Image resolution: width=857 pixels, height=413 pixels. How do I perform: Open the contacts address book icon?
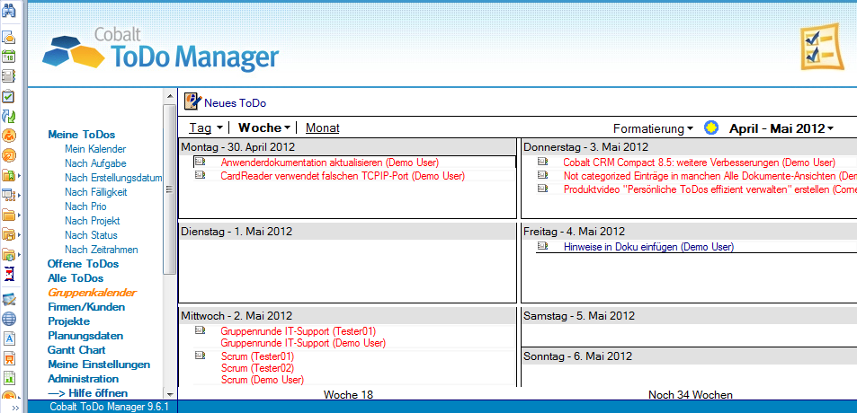pyautogui.click(x=9, y=75)
